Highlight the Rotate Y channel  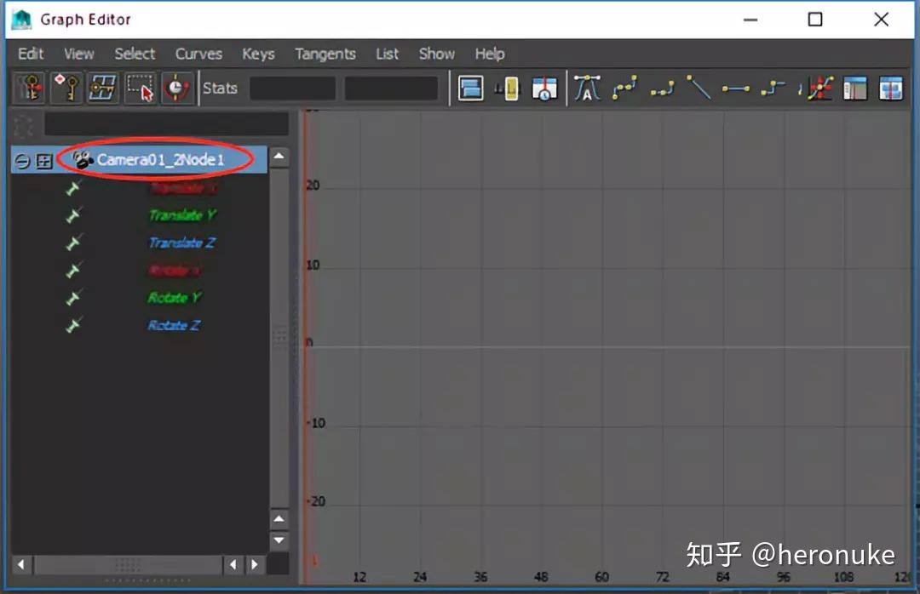175,298
